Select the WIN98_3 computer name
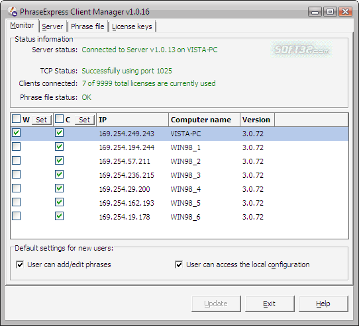This screenshot has height=326, width=359. coord(185,176)
